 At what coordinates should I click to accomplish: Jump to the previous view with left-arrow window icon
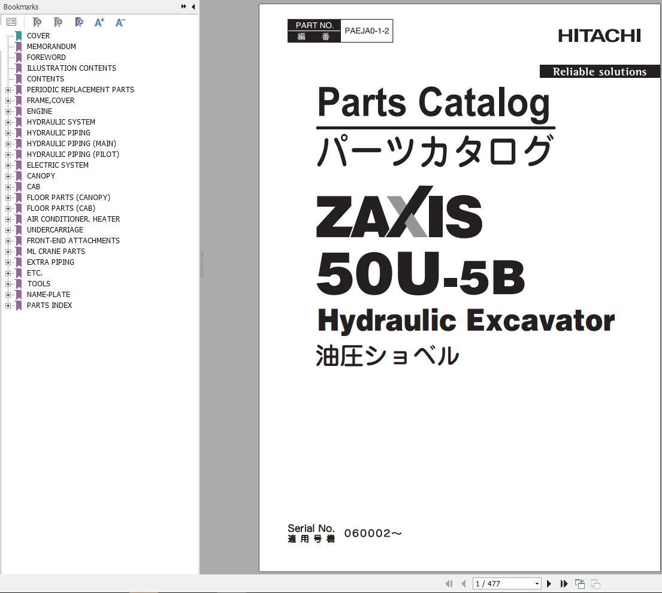click(579, 583)
